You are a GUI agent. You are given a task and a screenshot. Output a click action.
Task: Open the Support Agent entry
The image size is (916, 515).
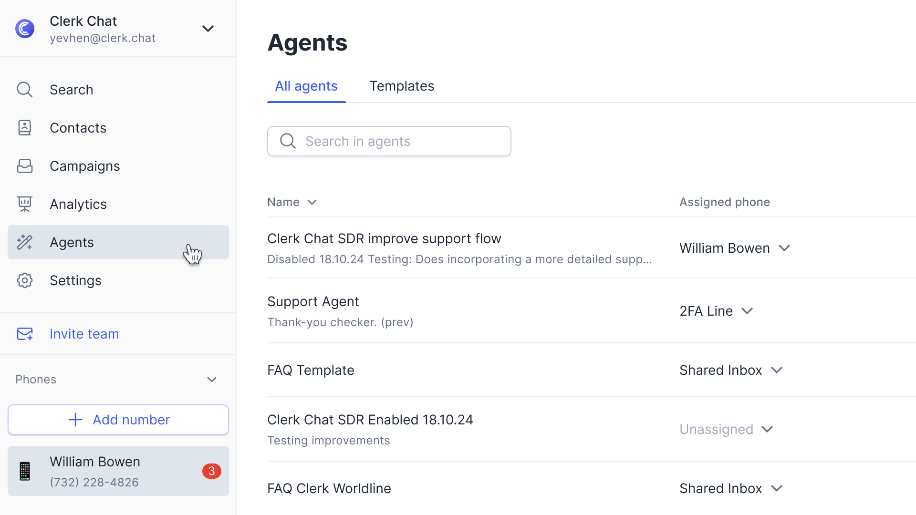tap(313, 301)
